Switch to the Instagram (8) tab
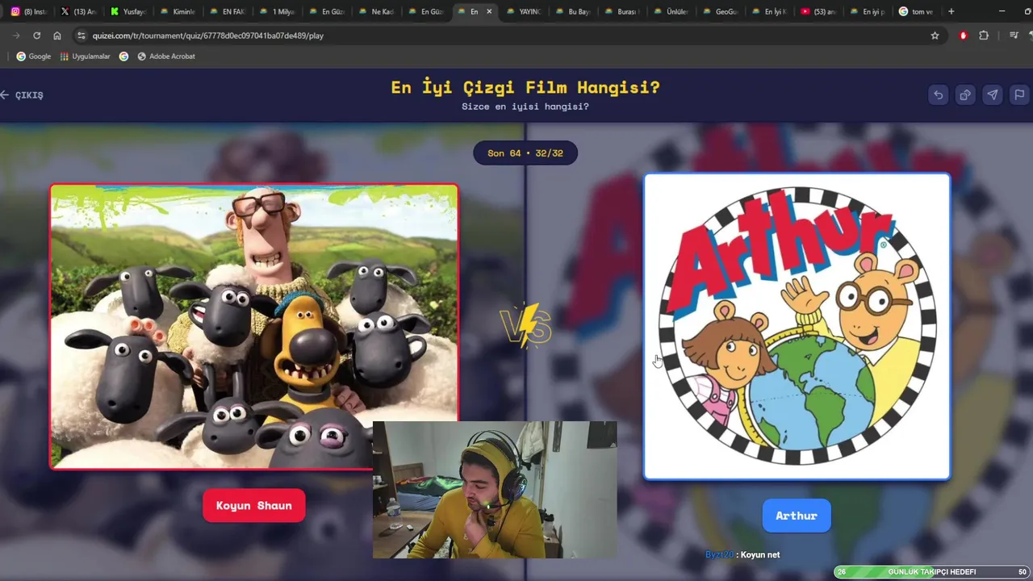The image size is (1033, 581). coord(29,11)
